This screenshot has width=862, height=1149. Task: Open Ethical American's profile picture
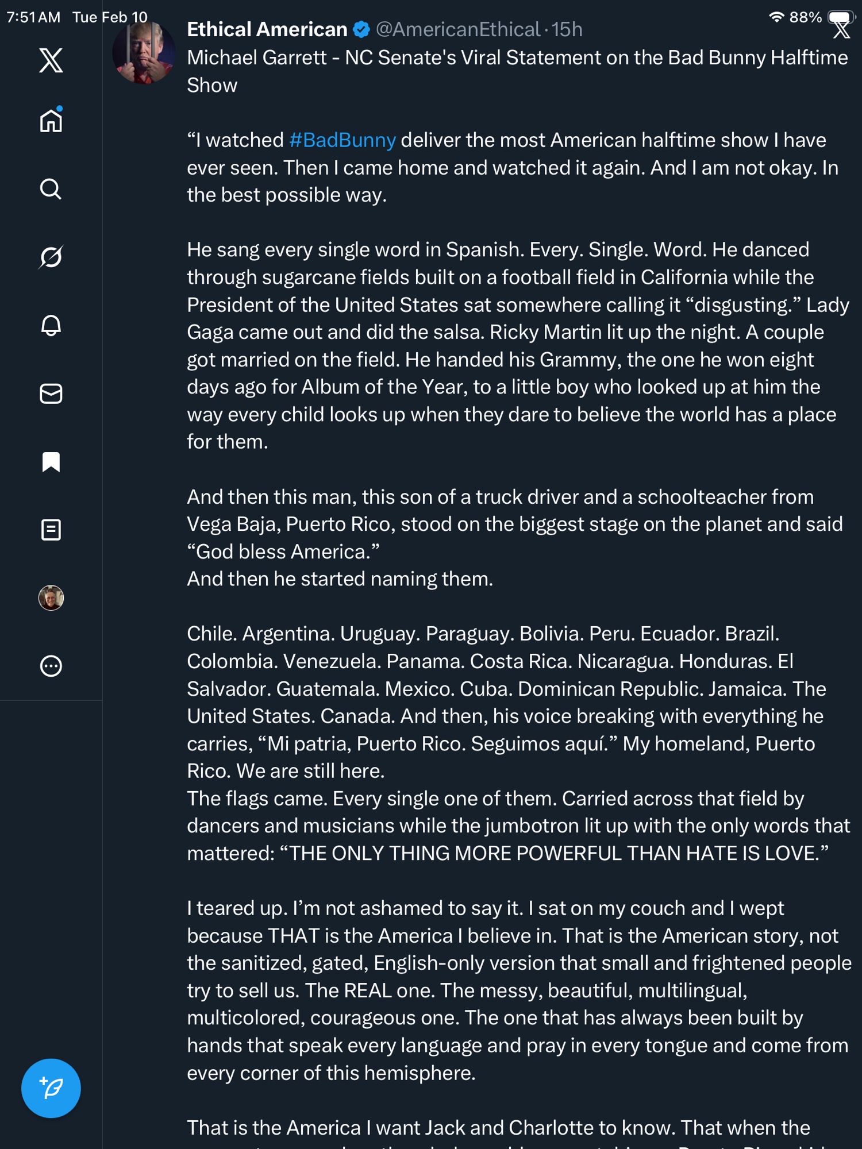[x=144, y=53]
